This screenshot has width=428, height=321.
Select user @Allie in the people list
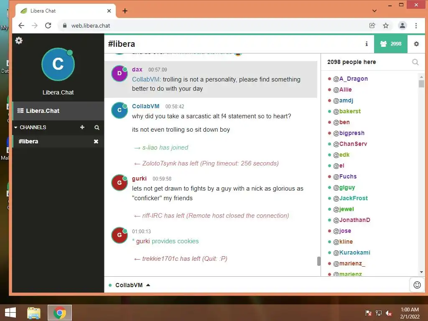coord(342,89)
